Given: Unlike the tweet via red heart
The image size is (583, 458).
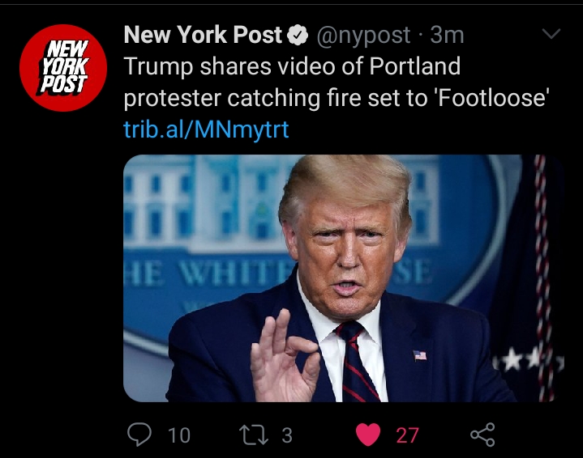Looking at the screenshot, I should [368, 435].
